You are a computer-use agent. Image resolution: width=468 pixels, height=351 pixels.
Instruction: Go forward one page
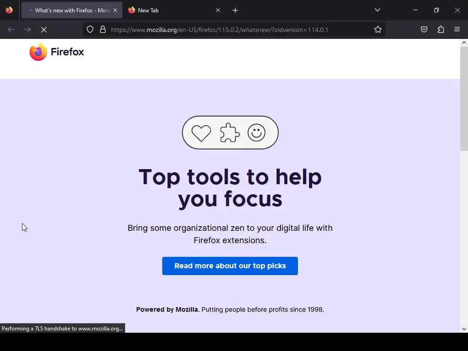(x=27, y=30)
